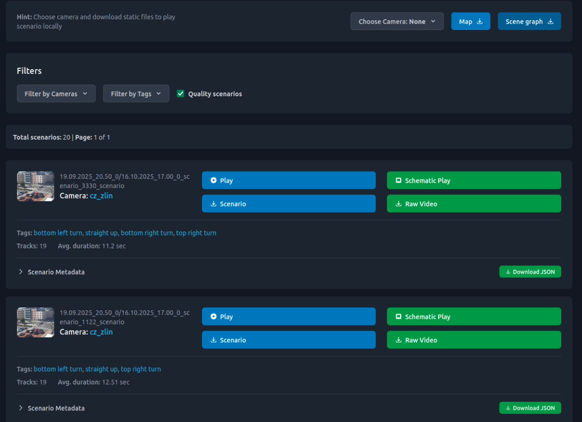Play scenario 3330
The height and width of the screenshot is (422, 582).
coord(288,180)
